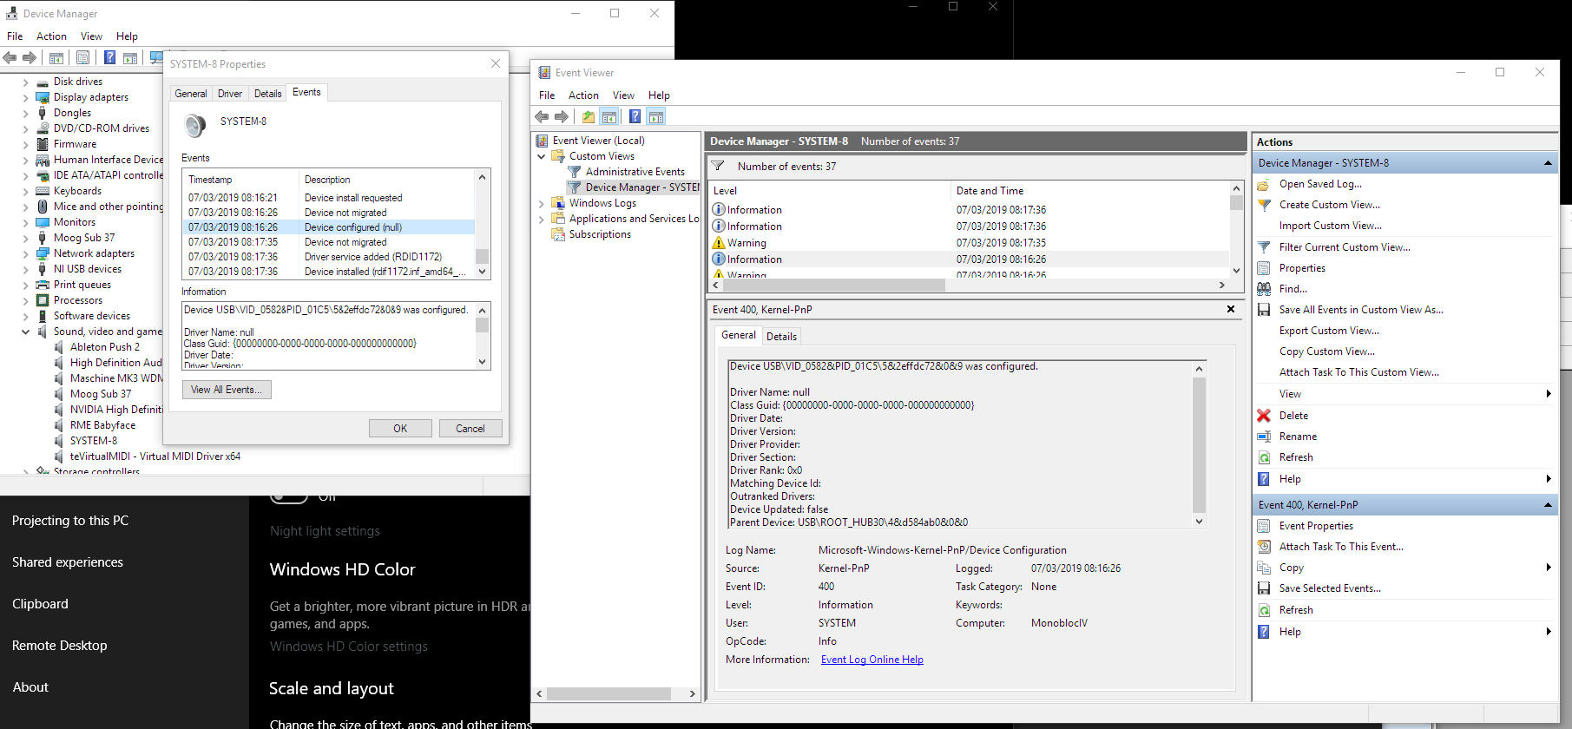Select RME Babyface device

pos(102,425)
